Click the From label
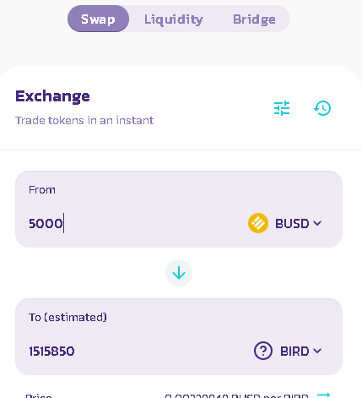 [x=42, y=190]
